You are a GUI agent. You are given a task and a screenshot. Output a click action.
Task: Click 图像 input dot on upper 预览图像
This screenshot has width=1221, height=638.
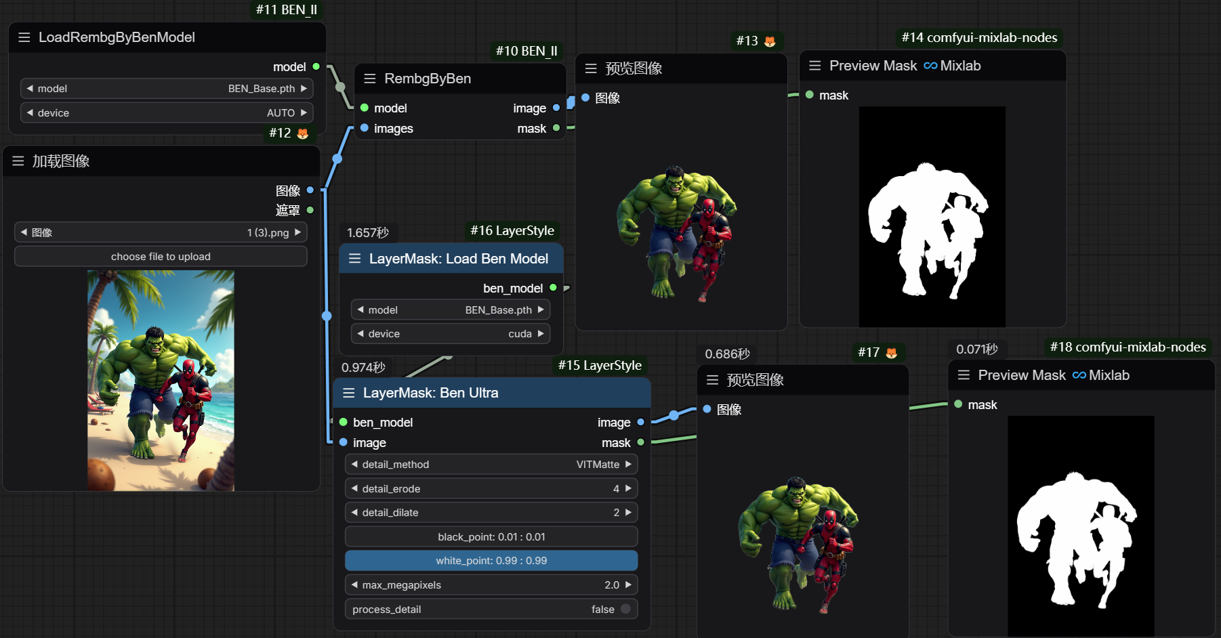(x=585, y=98)
